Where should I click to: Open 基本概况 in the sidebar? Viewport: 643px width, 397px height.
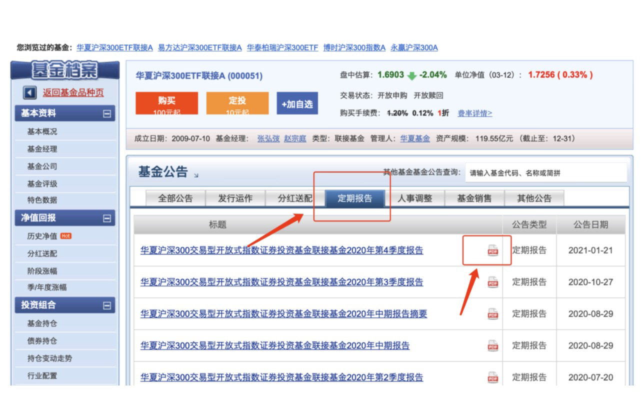click(42, 131)
